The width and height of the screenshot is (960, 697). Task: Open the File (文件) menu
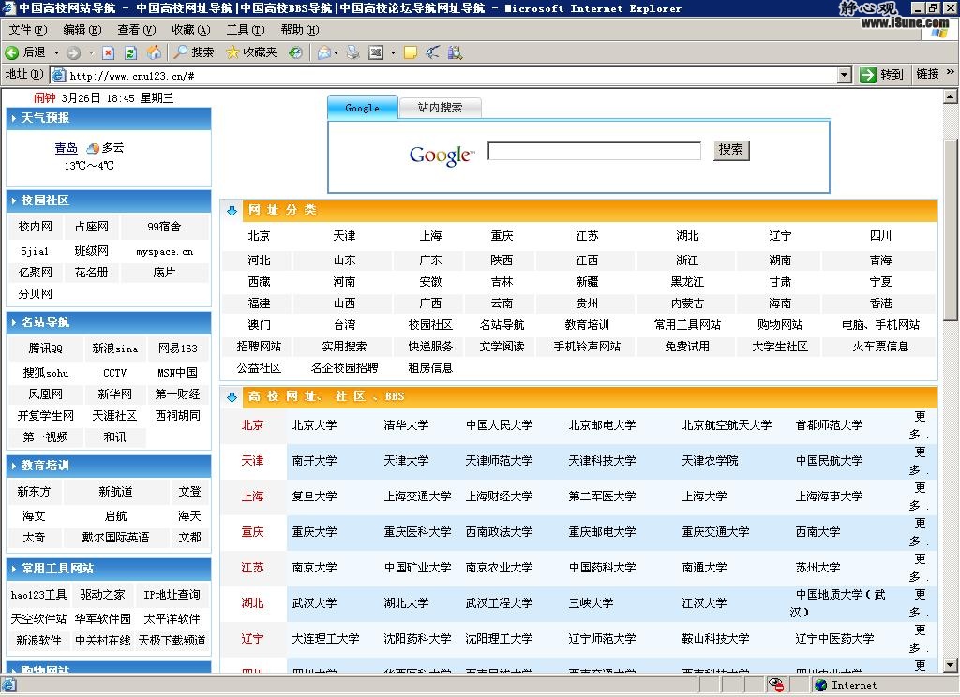click(x=27, y=29)
